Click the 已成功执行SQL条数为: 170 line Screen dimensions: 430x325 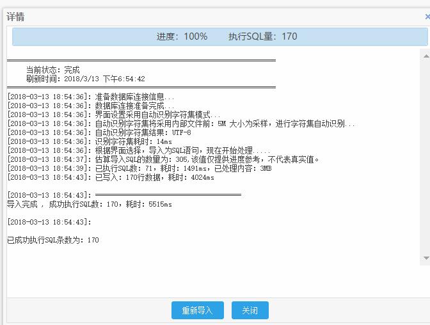coord(52,240)
